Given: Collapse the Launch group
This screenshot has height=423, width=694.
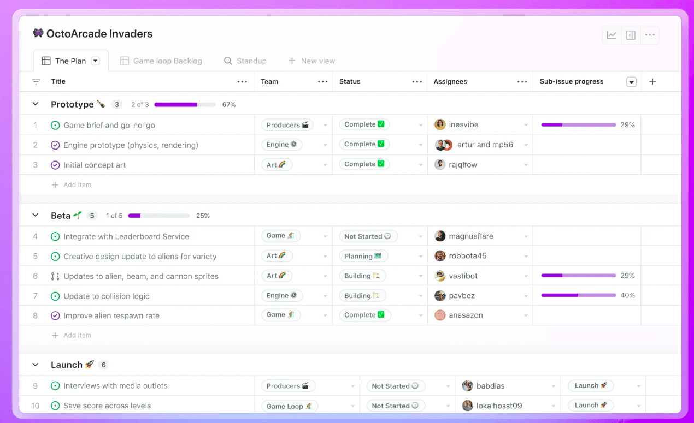Looking at the screenshot, I should pyautogui.click(x=36, y=365).
